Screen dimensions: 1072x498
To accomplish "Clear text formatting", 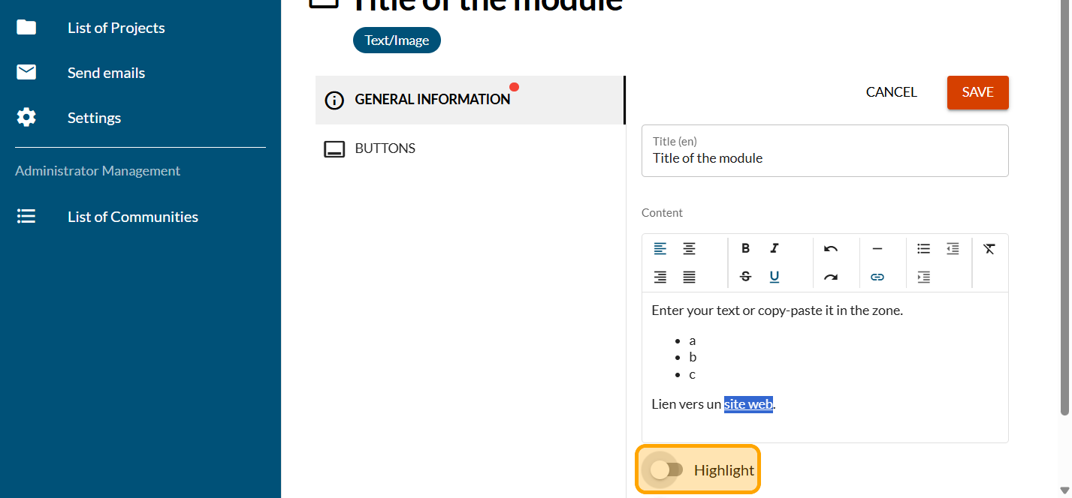I will 989,249.
